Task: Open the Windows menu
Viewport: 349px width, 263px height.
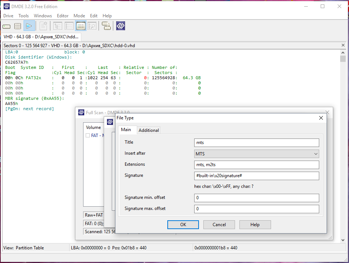Action: coord(43,16)
